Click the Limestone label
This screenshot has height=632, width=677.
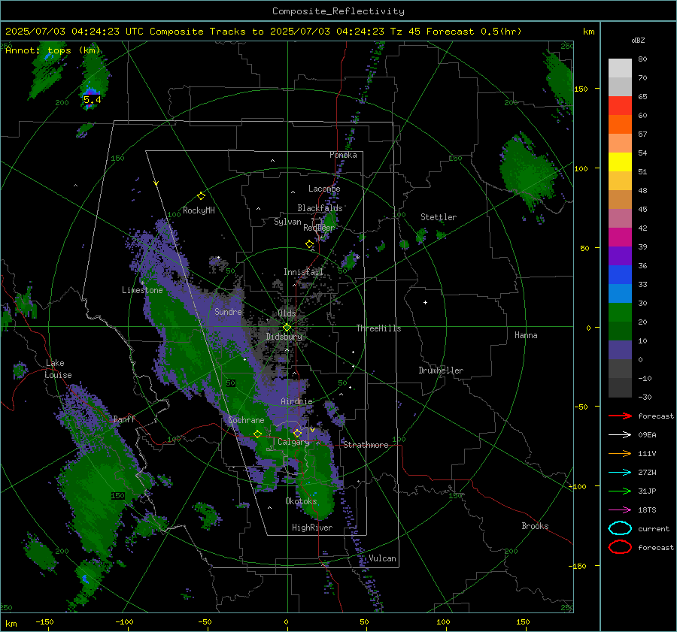pyautogui.click(x=142, y=290)
